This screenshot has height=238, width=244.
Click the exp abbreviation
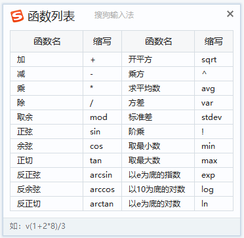point(208,176)
